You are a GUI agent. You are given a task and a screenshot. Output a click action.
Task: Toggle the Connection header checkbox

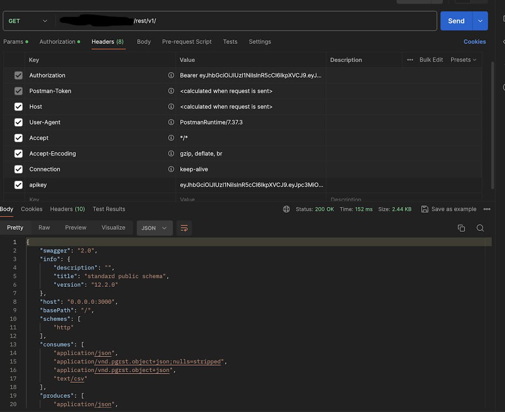point(19,169)
